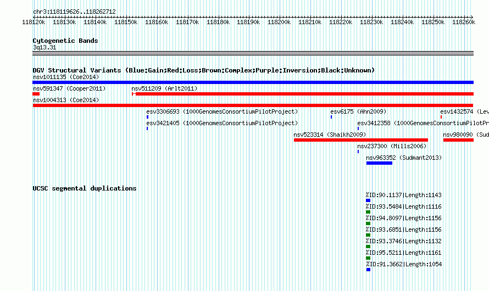Screen dimensions: 489x291
Task: Click the 3q13.31 band label
Action: (x=45, y=47)
